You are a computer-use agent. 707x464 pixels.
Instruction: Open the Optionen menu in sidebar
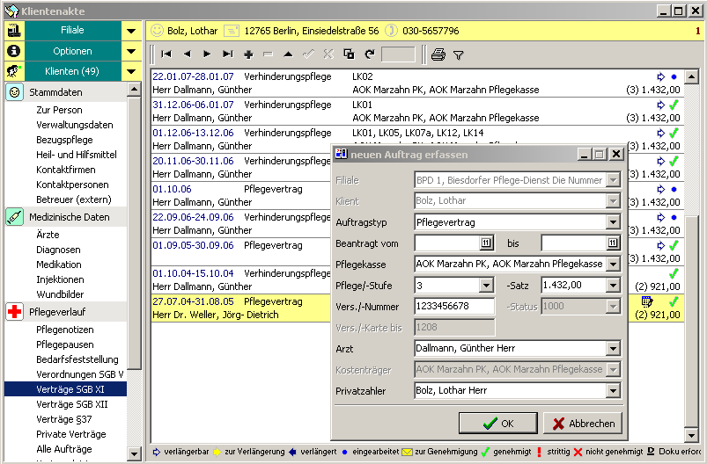click(x=72, y=51)
